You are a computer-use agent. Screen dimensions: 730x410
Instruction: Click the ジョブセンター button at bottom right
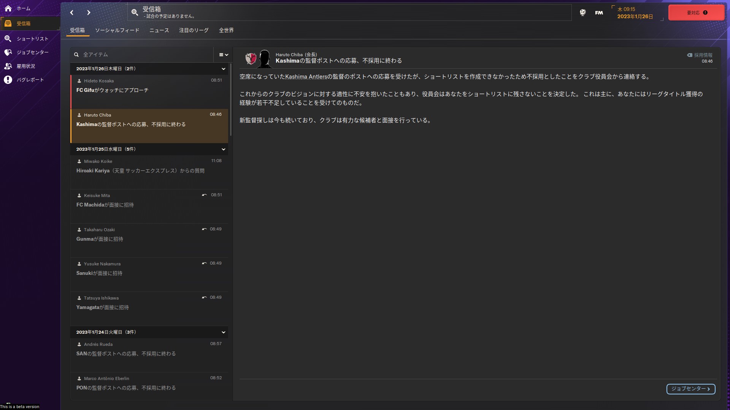pyautogui.click(x=690, y=389)
